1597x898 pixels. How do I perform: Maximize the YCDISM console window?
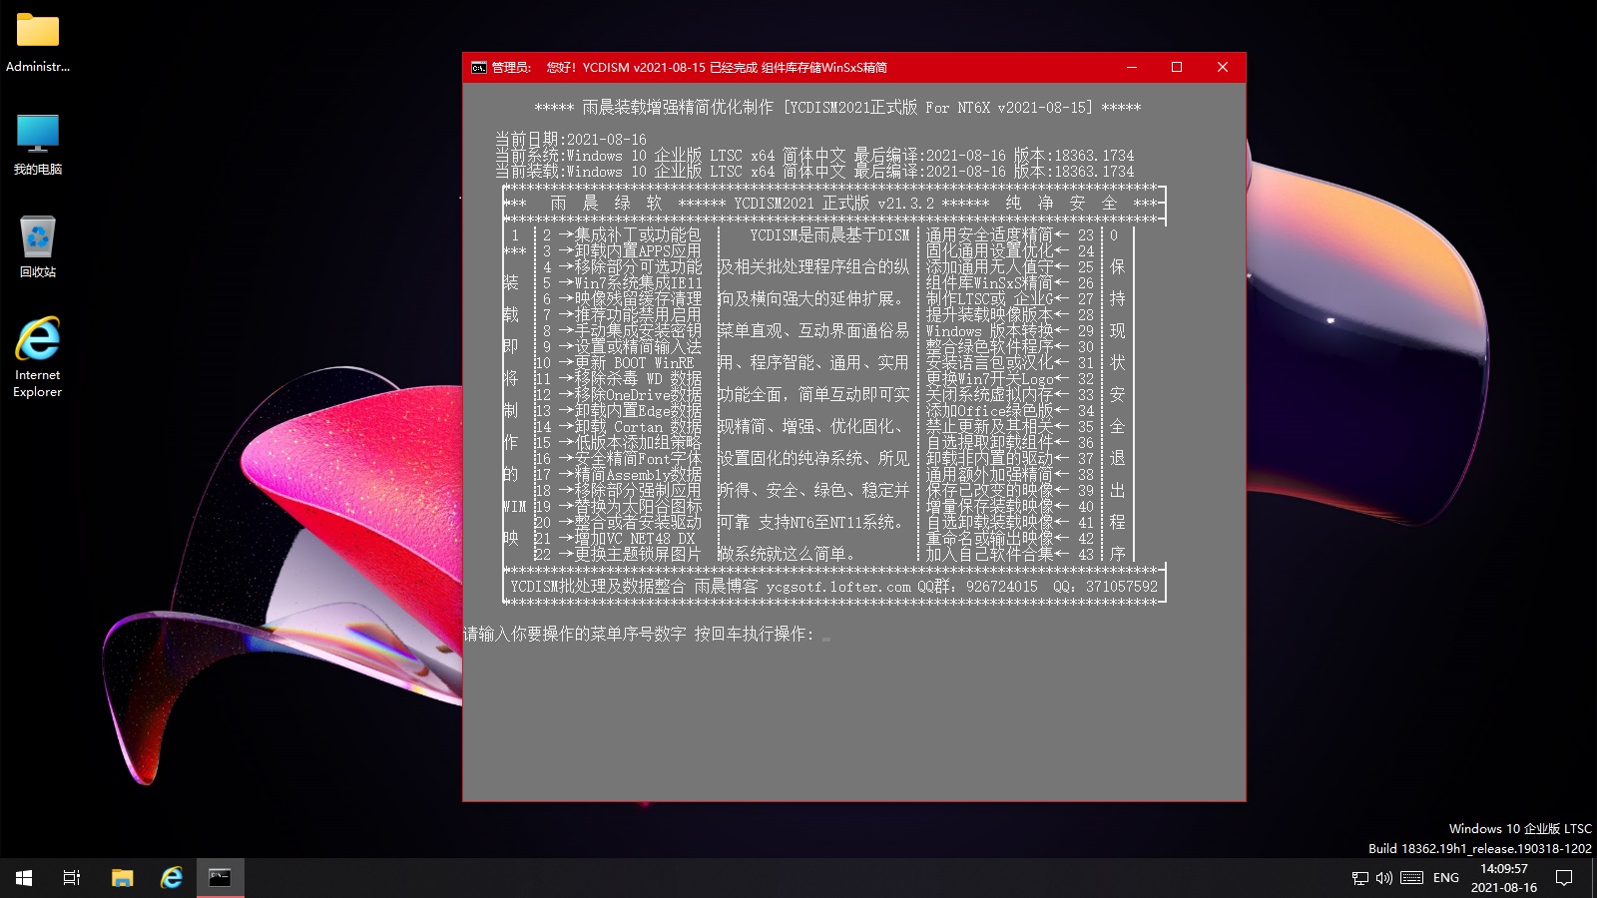1177,67
